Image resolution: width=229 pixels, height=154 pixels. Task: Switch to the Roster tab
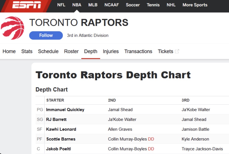71,51
